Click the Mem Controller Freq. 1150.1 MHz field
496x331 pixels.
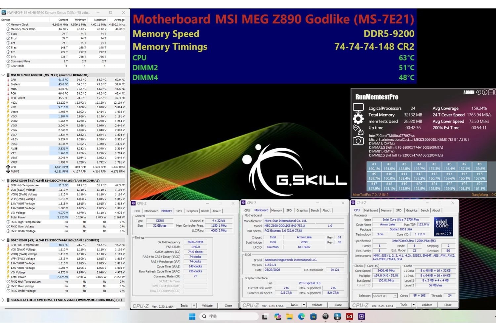pos(219,226)
